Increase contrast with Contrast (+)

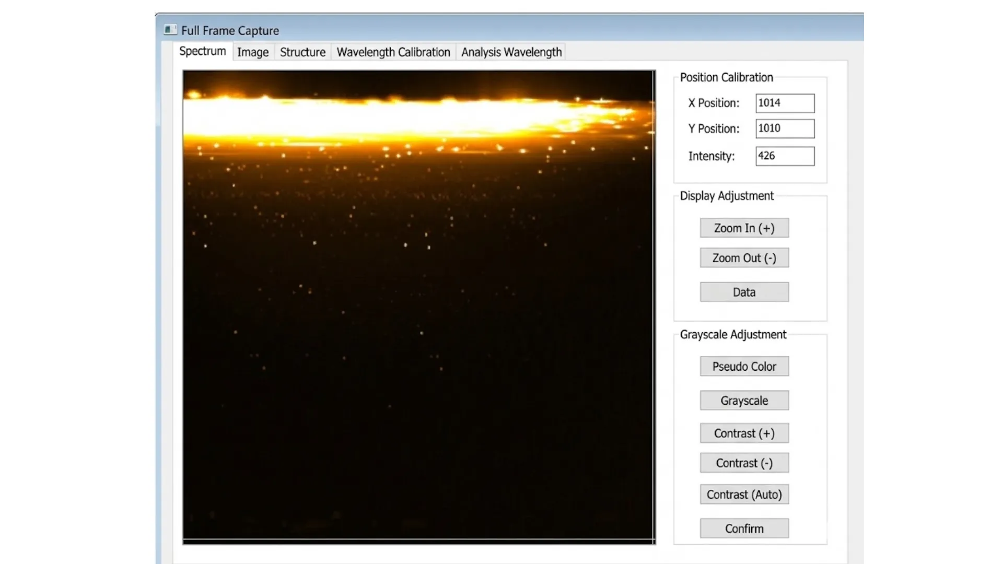744,433
